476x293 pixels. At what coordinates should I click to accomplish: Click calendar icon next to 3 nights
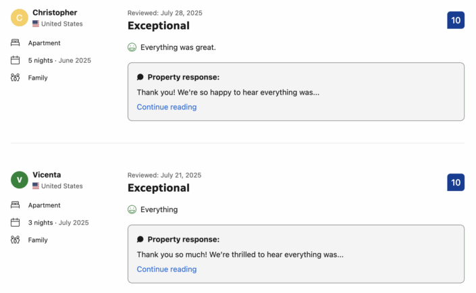pos(15,222)
